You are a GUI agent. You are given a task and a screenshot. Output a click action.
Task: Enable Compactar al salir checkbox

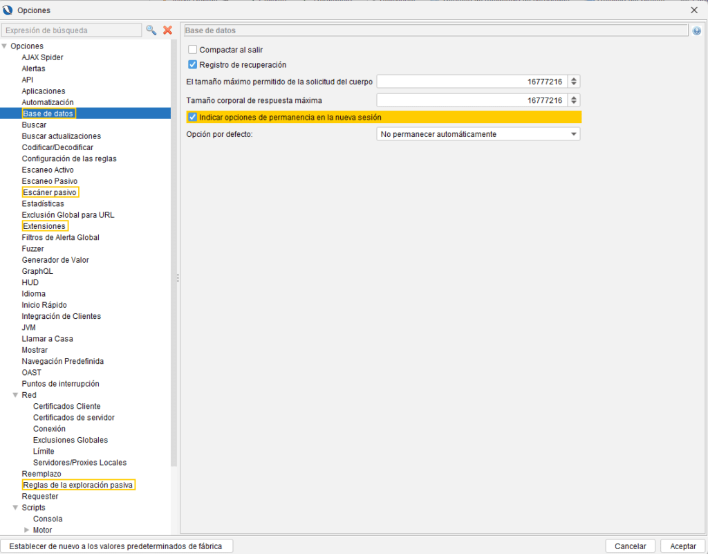[x=193, y=50]
